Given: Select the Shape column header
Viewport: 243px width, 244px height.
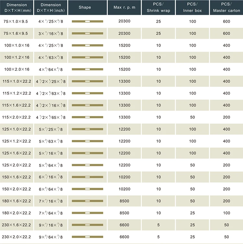Looking at the screenshot, I should [85, 7].
